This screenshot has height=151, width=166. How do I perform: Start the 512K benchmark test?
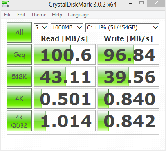click(19, 77)
